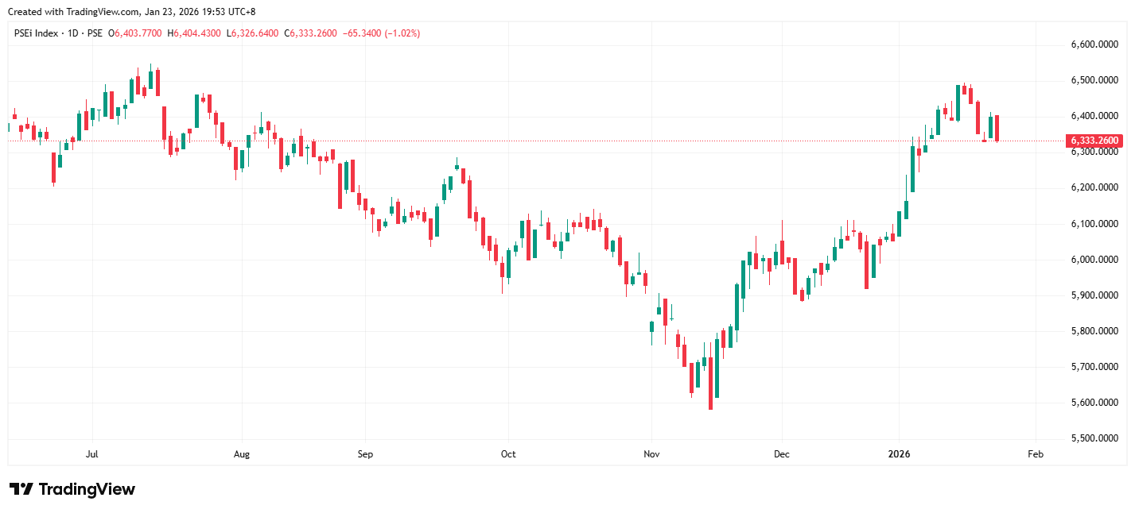Click the Low value L6,326.6400
1135x513 pixels.
(x=253, y=33)
